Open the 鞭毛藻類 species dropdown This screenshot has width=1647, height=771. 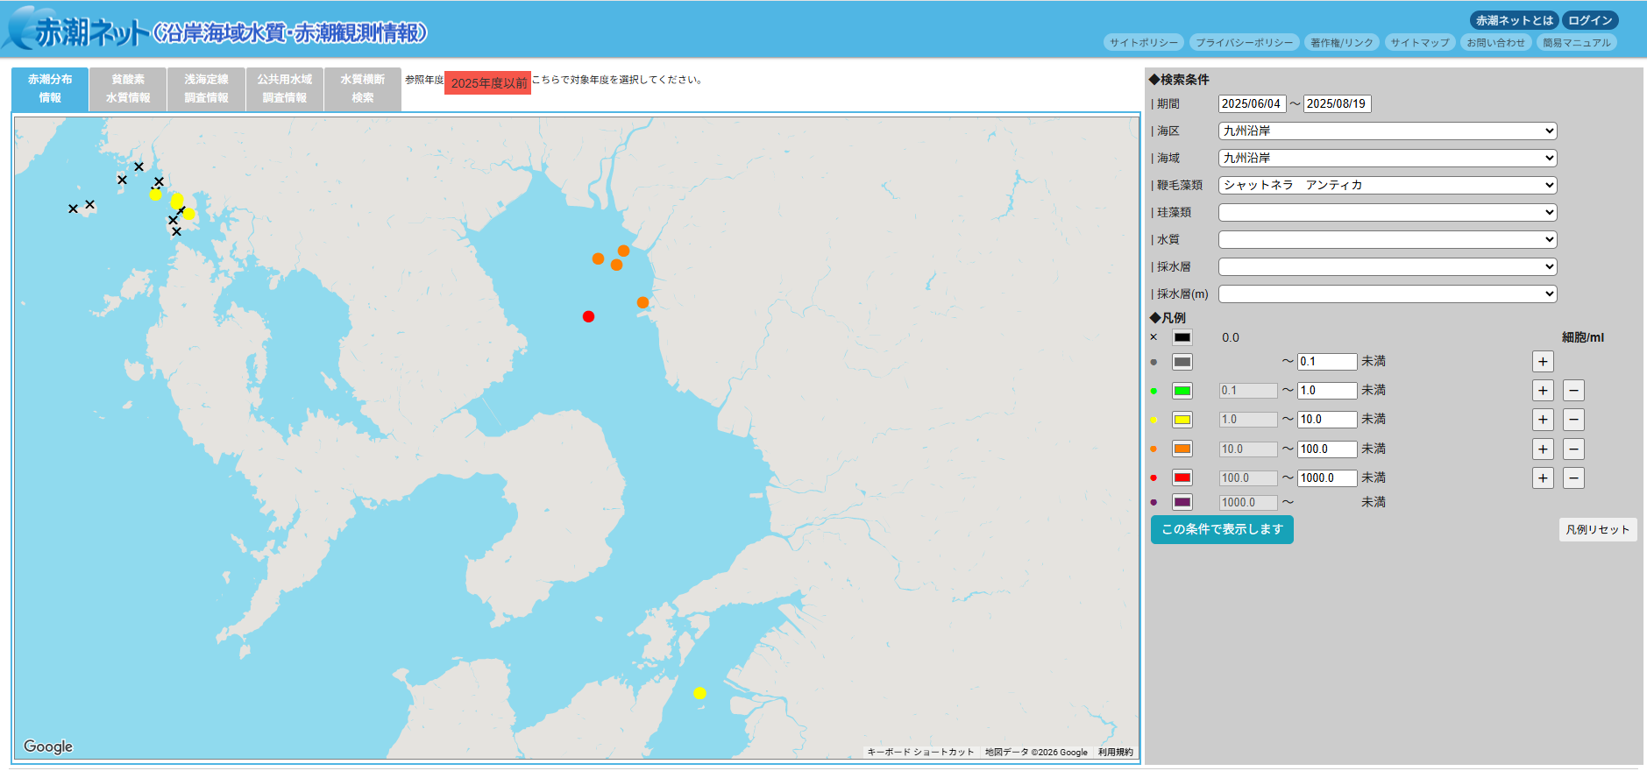pyautogui.click(x=1388, y=185)
